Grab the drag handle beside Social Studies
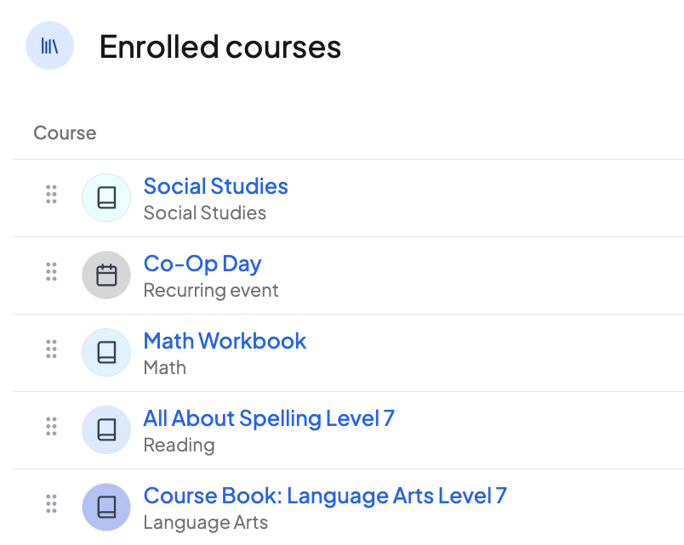 [x=51, y=194]
